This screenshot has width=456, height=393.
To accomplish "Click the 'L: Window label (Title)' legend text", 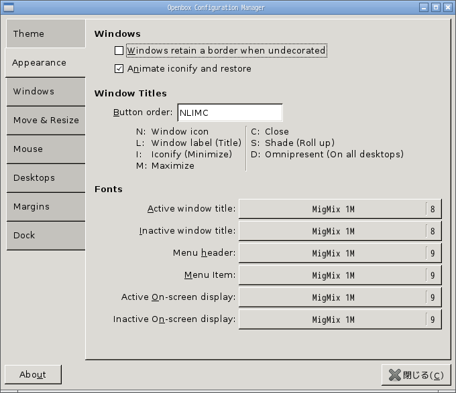I will [x=188, y=143].
